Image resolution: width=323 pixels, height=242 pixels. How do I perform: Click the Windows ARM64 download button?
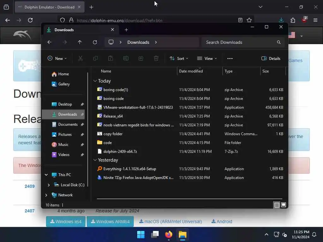(110, 222)
